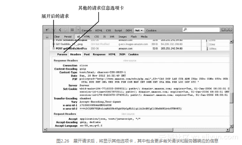
Task: Open the request's HTML preview tab
Action: pyautogui.click(x=112, y=54)
